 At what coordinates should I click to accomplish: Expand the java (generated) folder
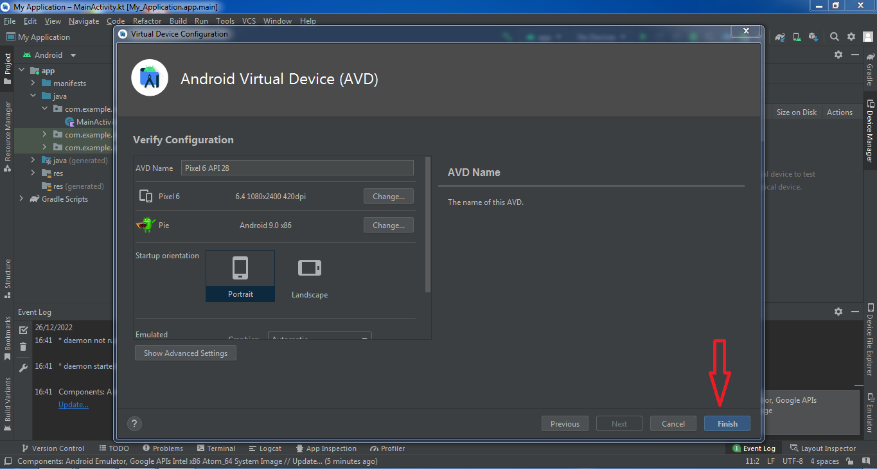(x=33, y=161)
